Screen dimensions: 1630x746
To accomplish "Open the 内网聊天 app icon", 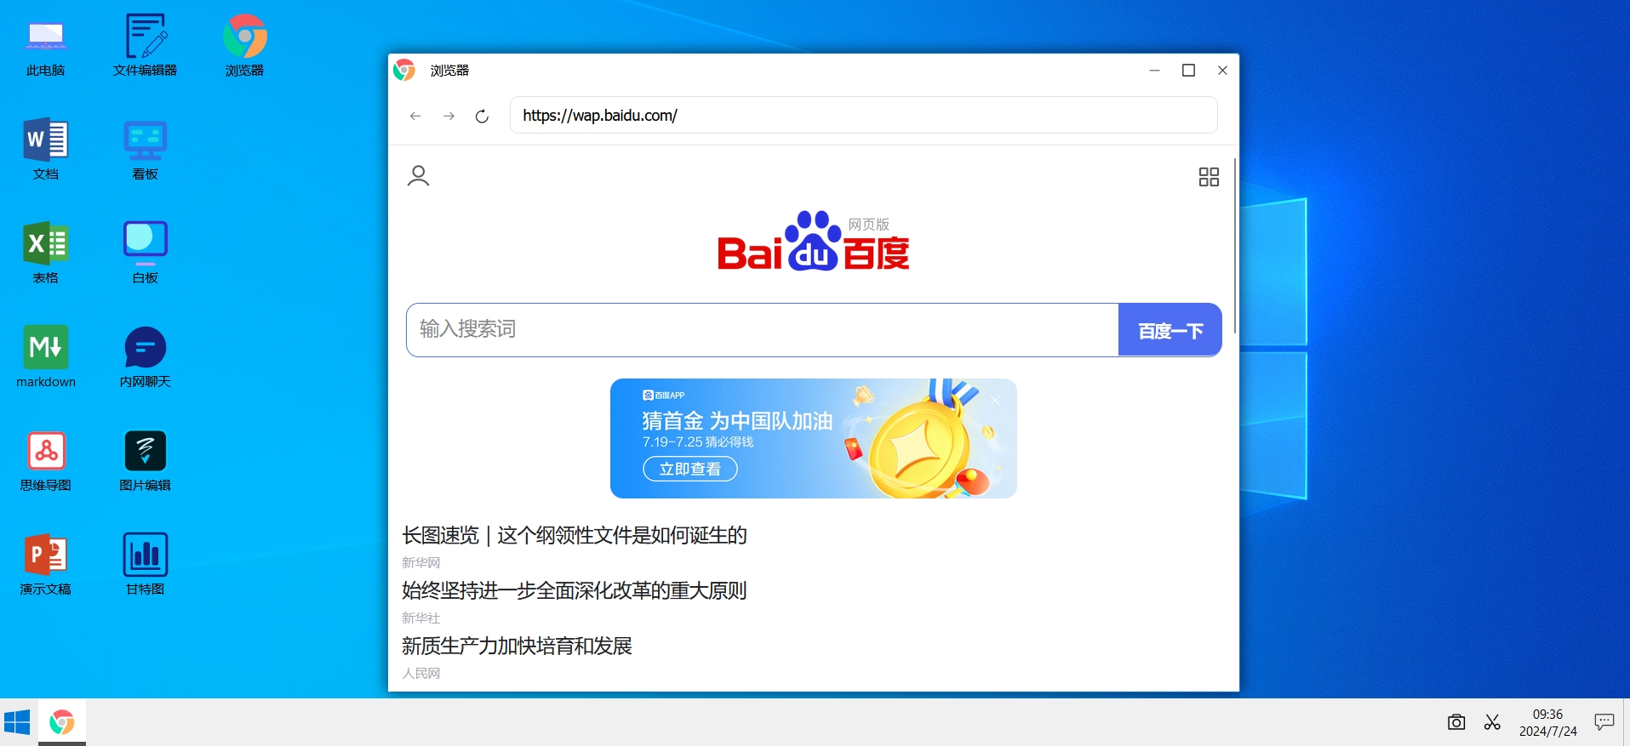I will [146, 356].
